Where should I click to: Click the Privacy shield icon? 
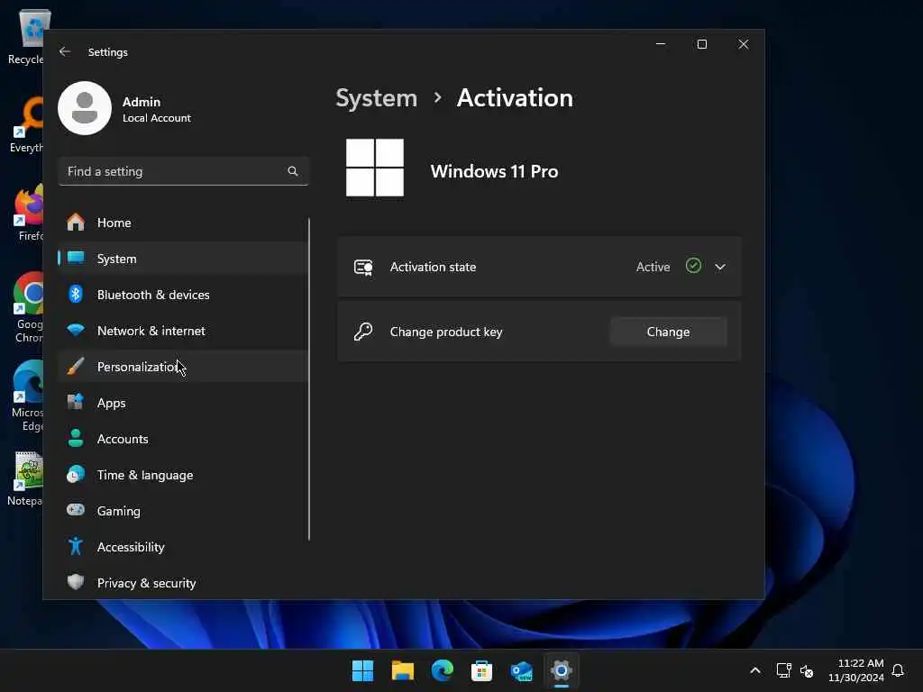tap(76, 582)
